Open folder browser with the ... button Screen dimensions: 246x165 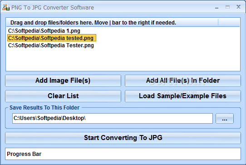pos(225,119)
